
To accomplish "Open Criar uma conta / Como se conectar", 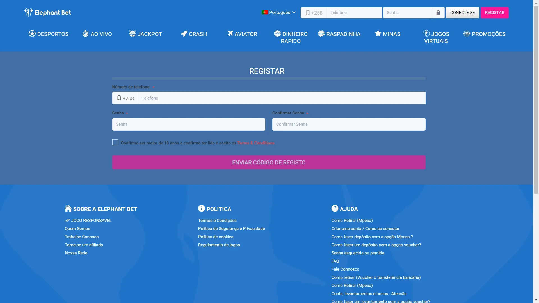I will pyautogui.click(x=365, y=229).
